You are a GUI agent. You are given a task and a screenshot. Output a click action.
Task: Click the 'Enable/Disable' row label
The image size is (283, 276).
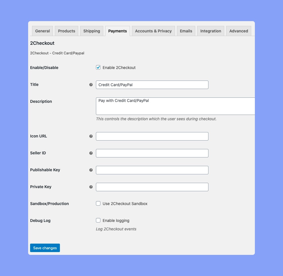(x=44, y=68)
